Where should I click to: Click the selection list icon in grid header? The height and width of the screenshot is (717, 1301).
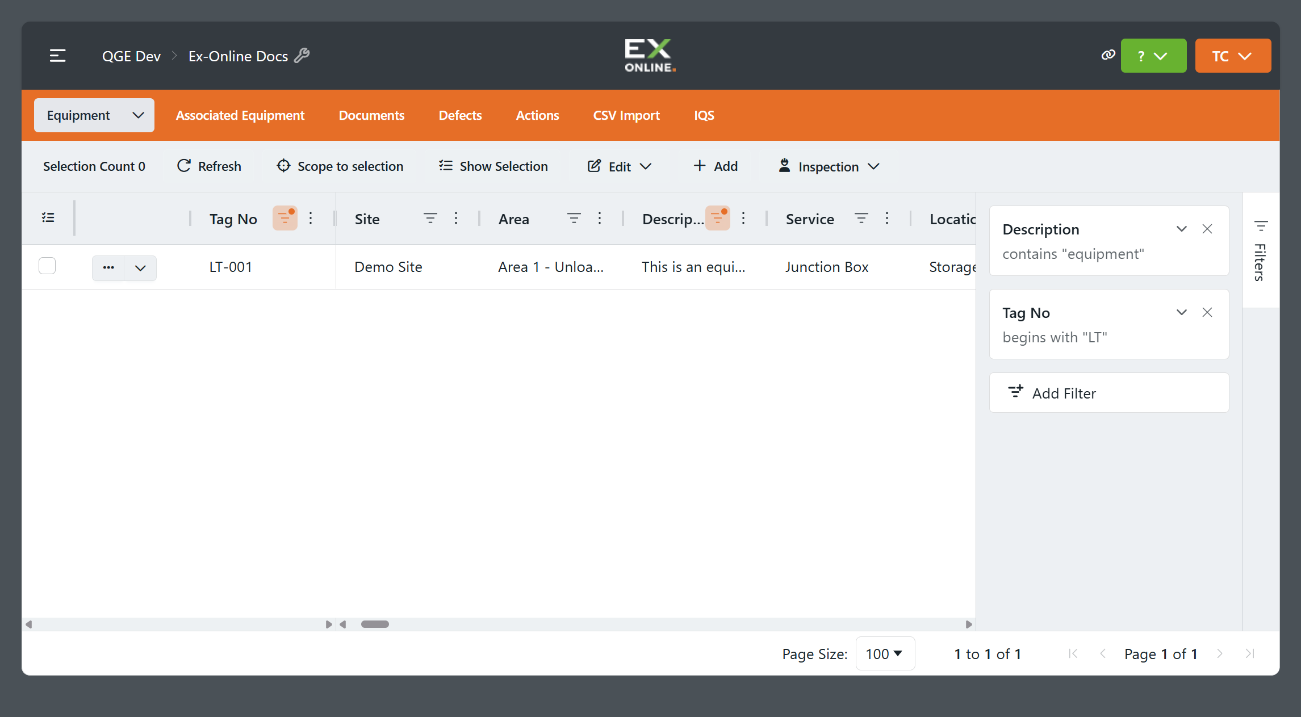coord(48,218)
